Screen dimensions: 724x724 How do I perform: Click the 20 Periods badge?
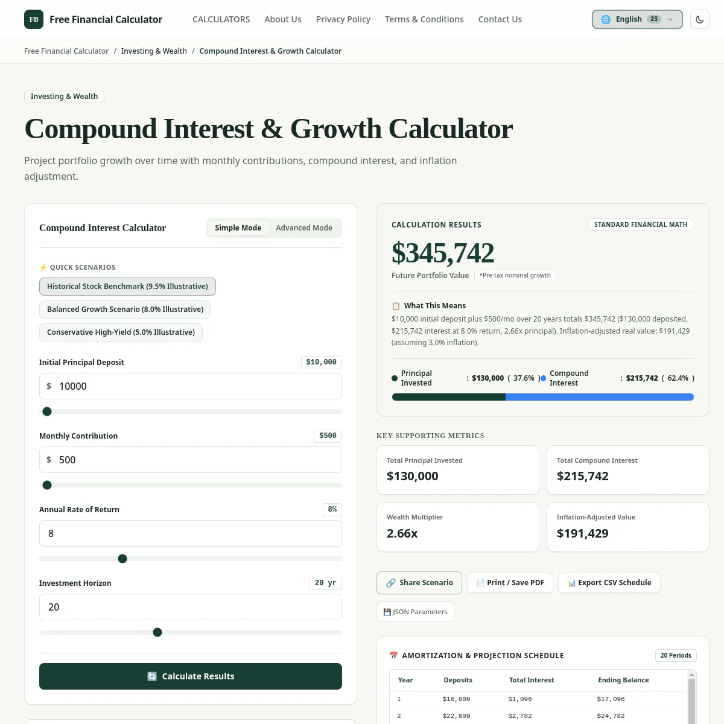tap(676, 656)
